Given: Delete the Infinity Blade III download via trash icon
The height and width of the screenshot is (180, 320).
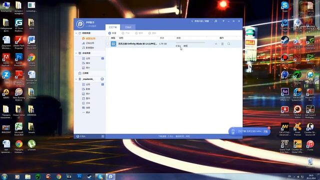Looking at the screenshot, I should (222, 43).
